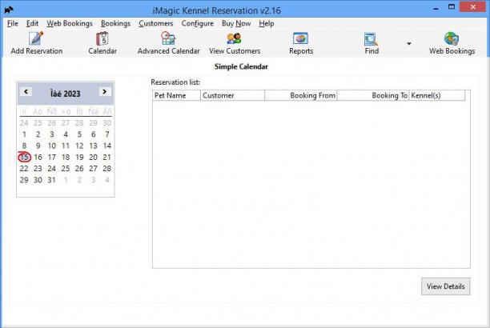Select day 9 in the calendar
This screenshot has width=490, height=328.
pyautogui.click(x=38, y=146)
